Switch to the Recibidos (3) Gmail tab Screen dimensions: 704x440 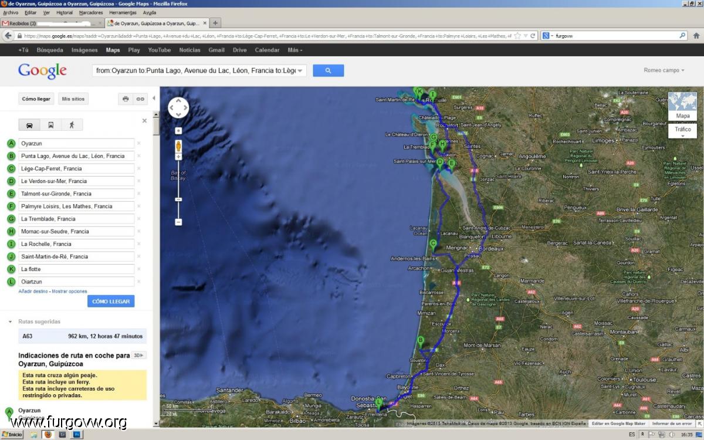52,23
